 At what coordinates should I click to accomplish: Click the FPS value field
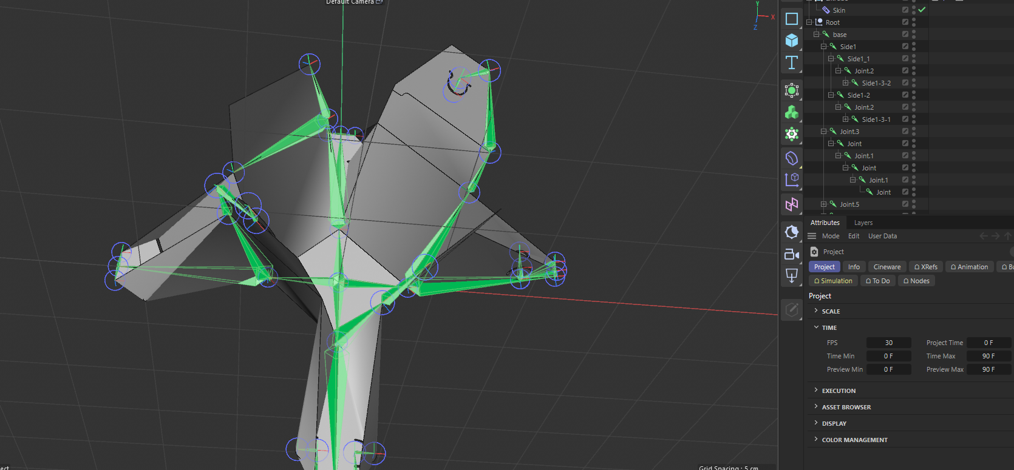(889, 343)
